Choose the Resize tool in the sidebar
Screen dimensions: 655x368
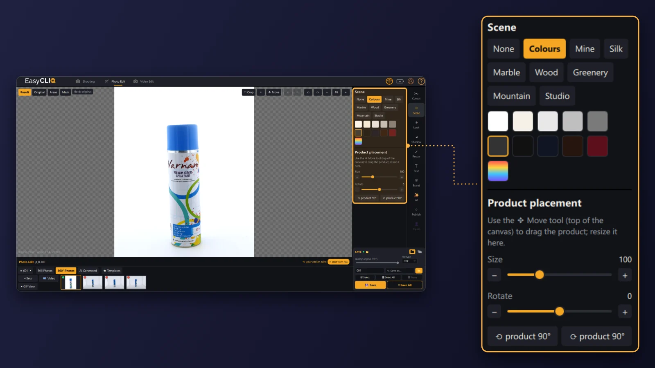coord(416,154)
